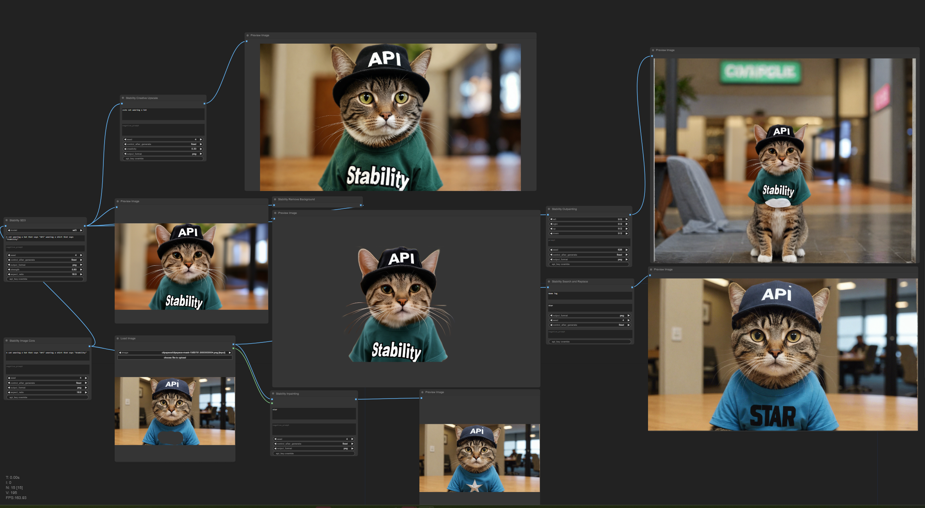This screenshot has width=925, height=508.
Task: Click left arrow on Stability Image Core seed
Action: [9, 378]
